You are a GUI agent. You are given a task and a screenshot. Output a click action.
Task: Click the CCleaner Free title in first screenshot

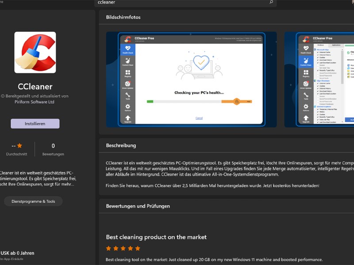coord(144,38)
